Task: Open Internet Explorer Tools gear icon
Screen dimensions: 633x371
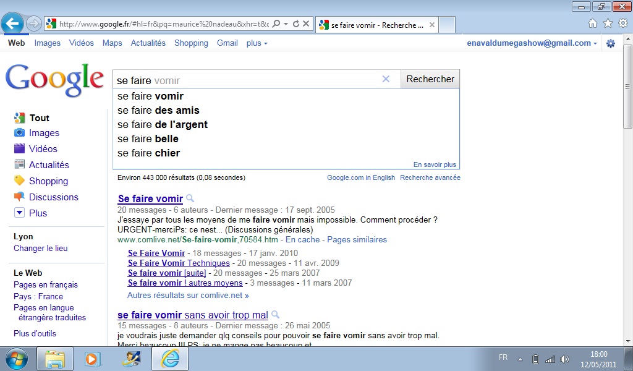Action: pyautogui.click(x=623, y=23)
